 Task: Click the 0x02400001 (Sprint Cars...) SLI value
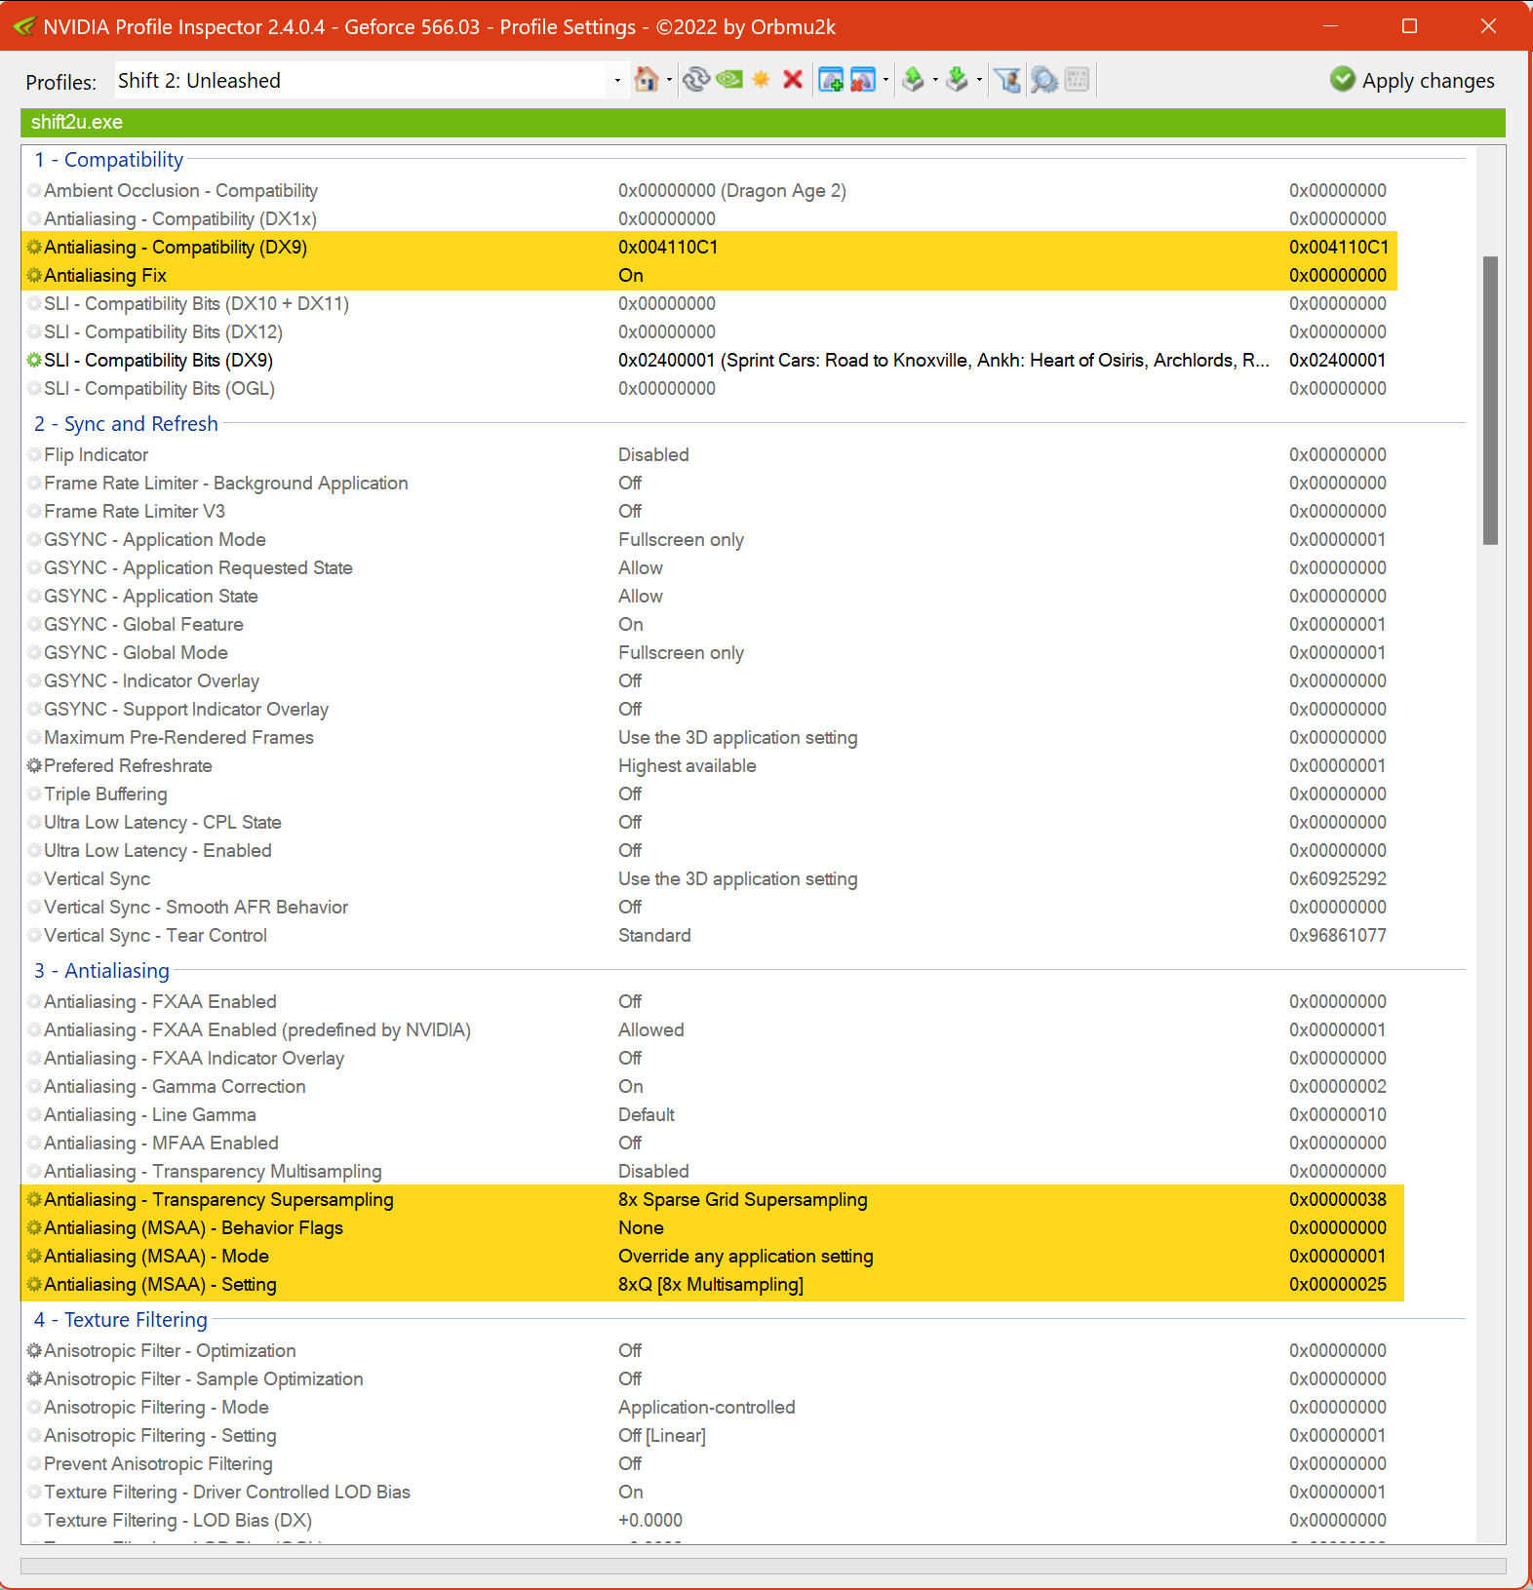coord(943,361)
